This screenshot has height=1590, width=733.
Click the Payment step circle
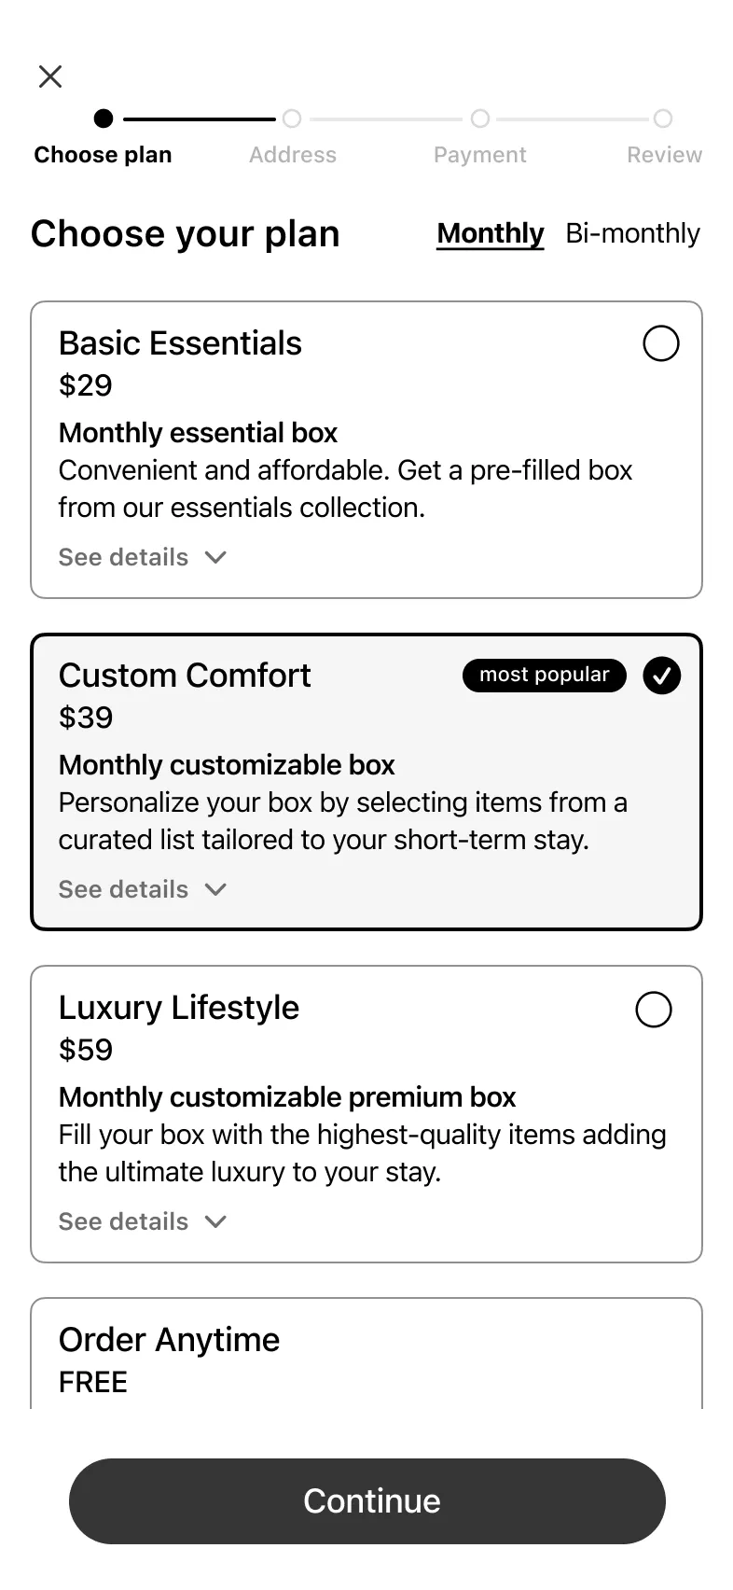tap(480, 119)
